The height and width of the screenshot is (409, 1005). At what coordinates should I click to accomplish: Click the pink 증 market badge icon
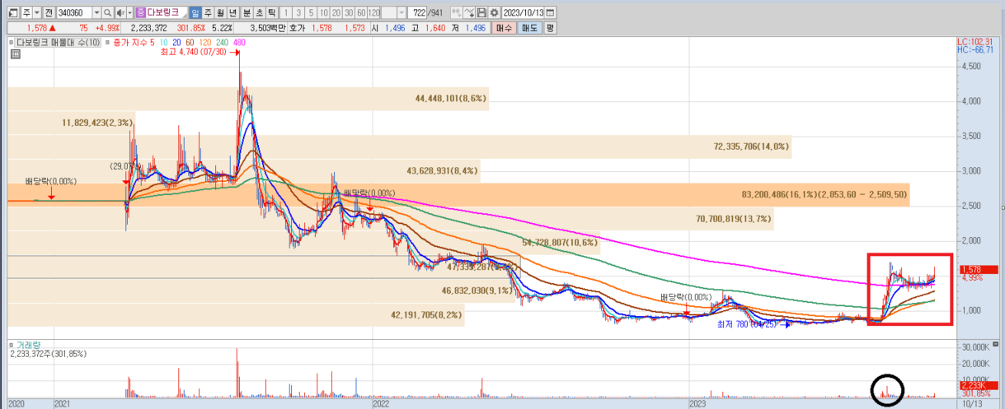[x=140, y=12]
